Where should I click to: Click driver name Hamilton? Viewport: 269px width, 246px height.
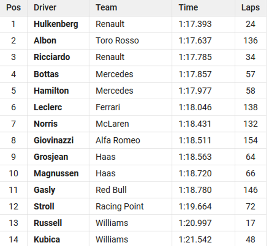[51, 91]
